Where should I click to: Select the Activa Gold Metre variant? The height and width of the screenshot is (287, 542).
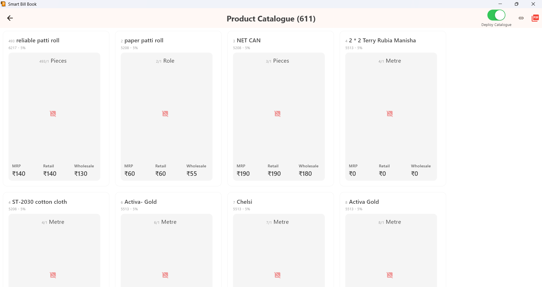393,222
